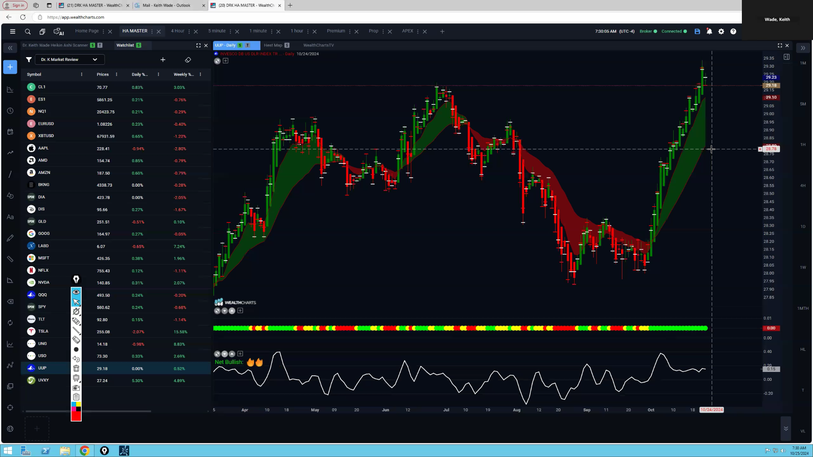The image size is (813, 457).
Task: Select the 1MTH timeframe button
Action: pyautogui.click(x=803, y=308)
